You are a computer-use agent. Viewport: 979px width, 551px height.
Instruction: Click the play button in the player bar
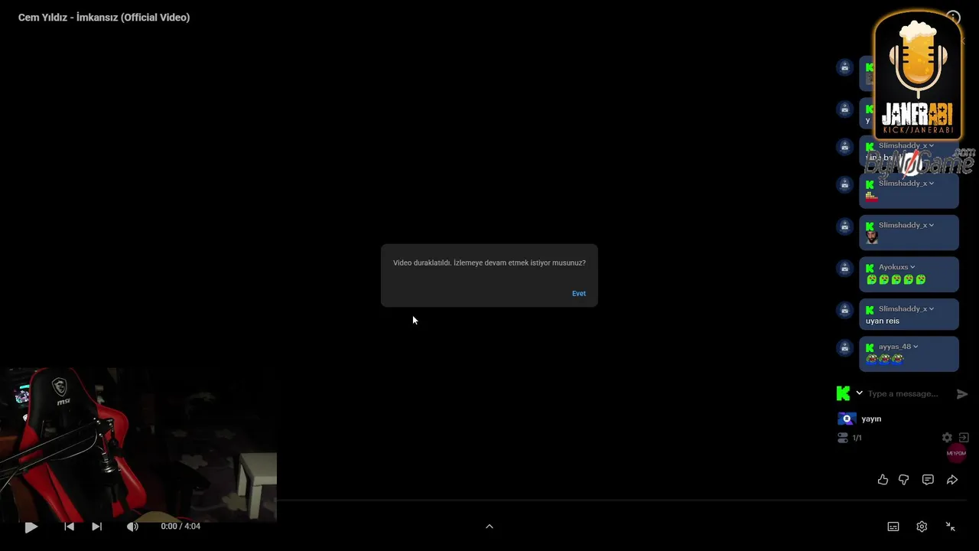coord(31,527)
